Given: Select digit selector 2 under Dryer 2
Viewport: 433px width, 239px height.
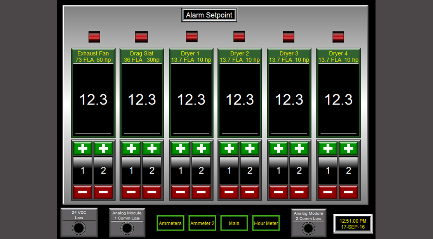Looking at the screenshot, I should 250,171.
